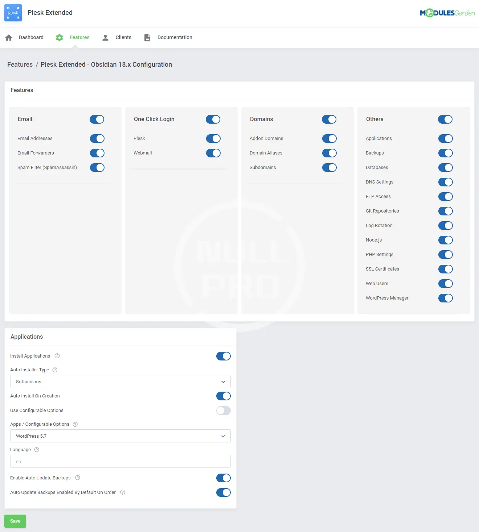Click the Plesk logo icon
Image resolution: width=479 pixels, height=532 pixels.
tap(13, 13)
